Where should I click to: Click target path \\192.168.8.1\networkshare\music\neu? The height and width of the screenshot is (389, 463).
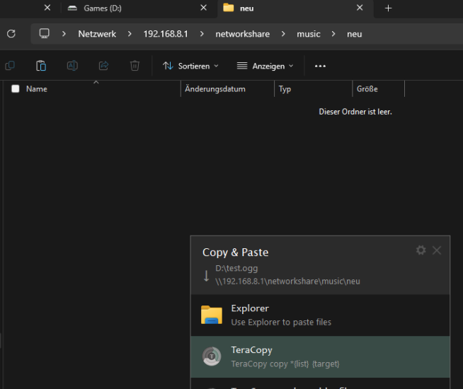[x=287, y=281]
